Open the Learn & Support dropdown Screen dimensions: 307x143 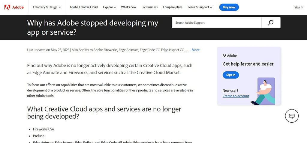pyautogui.click(x=200, y=7)
